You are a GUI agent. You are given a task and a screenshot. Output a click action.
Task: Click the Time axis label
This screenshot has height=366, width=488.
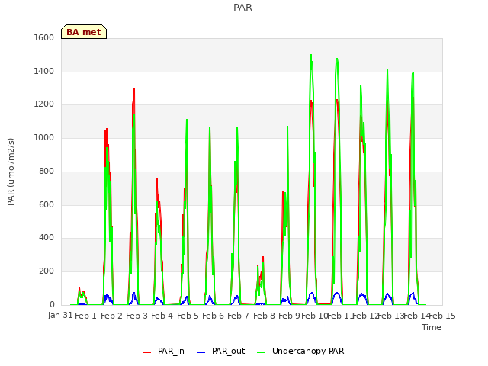pyautogui.click(x=432, y=327)
